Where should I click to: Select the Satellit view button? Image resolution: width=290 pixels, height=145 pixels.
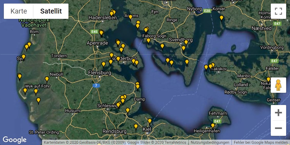(51, 11)
